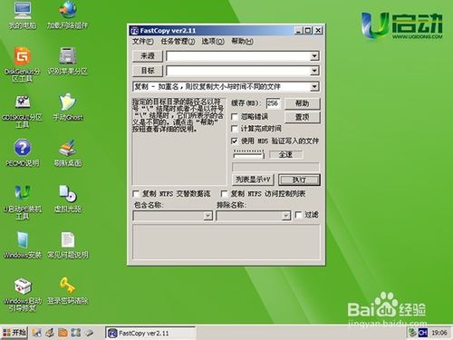The height and width of the screenshot is (340, 453).
Task: Select the FastCopy ver2.11 taskbar button
Action: pyautogui.click(x=150, y=333)
